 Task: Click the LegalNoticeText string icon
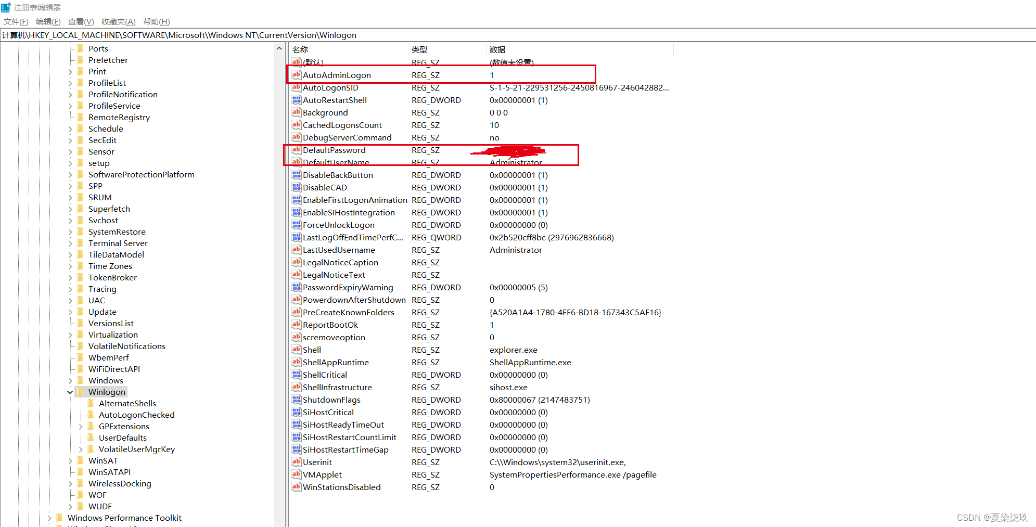tap(297, 275)
